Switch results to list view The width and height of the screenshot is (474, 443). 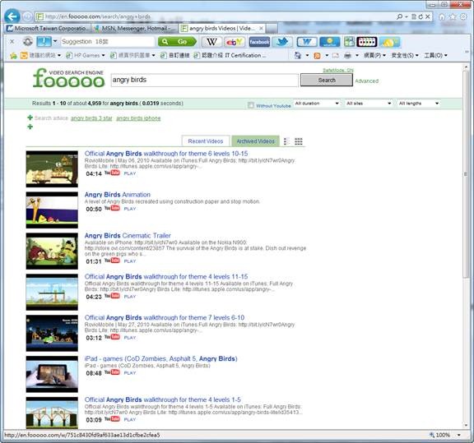tap(286, 141)
